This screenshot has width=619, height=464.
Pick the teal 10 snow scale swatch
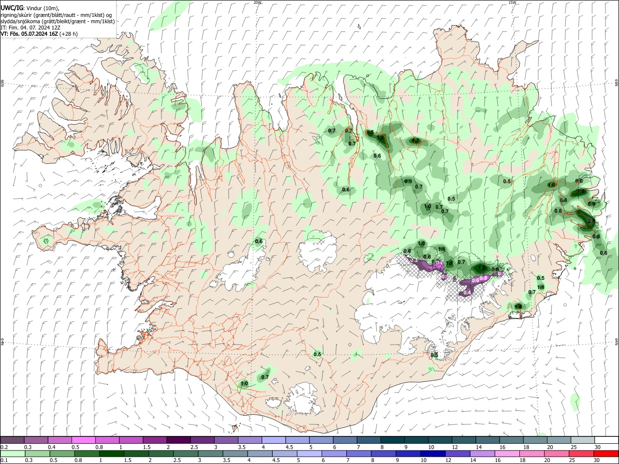(440, 440)
